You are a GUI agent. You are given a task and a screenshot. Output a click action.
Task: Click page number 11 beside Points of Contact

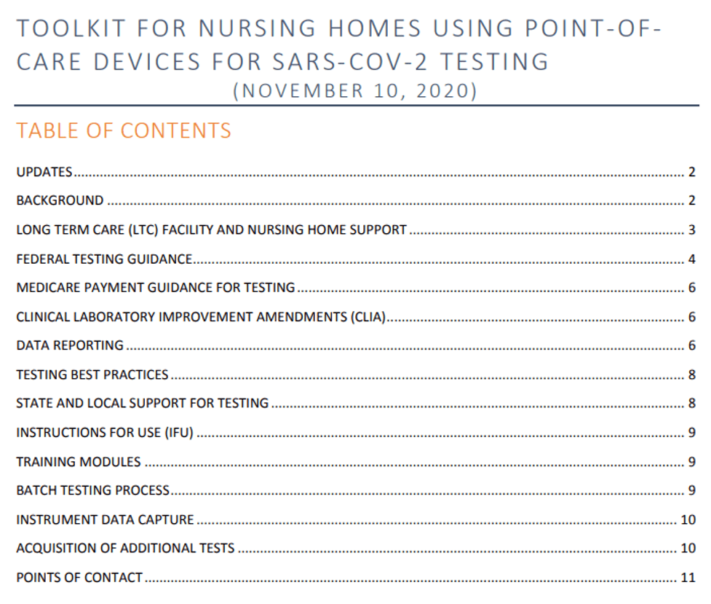(688, 578)
